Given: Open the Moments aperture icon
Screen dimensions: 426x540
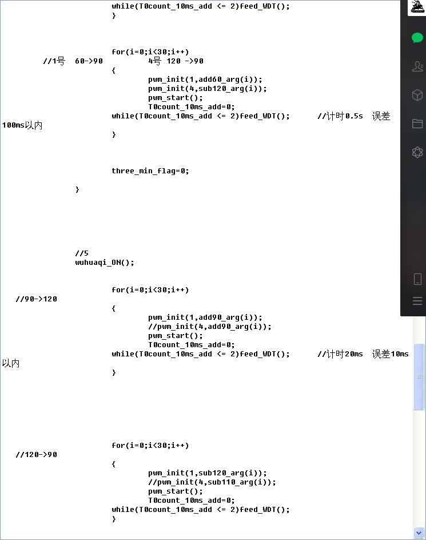Looking at the screenshot, I should coord(417,152).
